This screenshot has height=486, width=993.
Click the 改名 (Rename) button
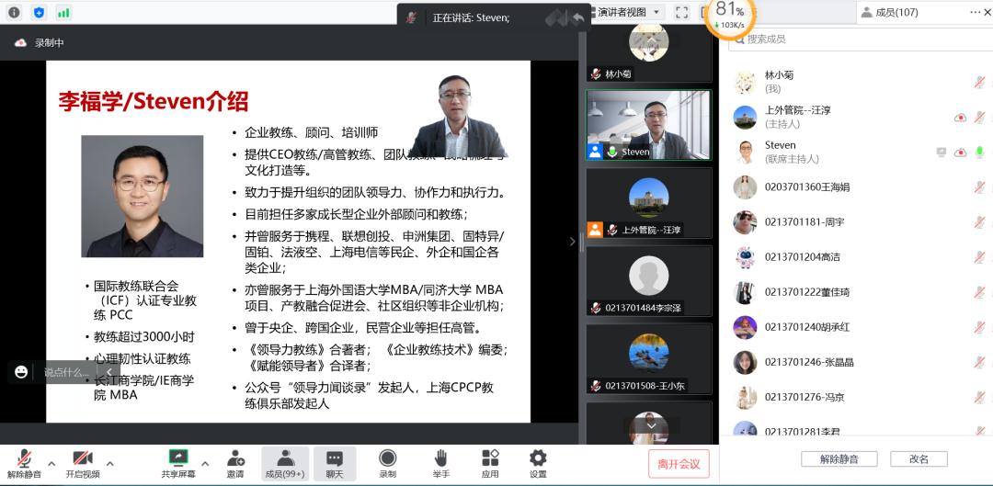919,459
